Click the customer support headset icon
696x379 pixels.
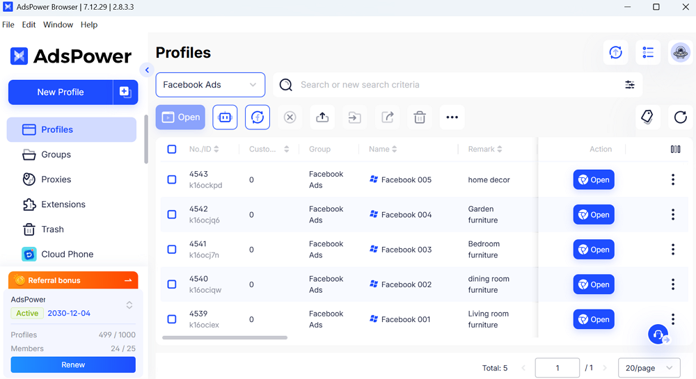tap(658, 334)
